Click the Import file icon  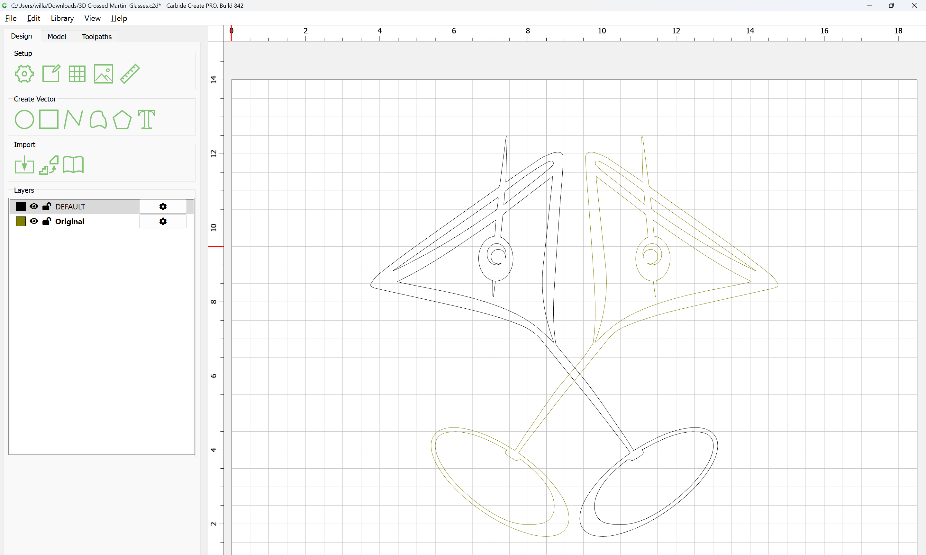click(24, 165)
